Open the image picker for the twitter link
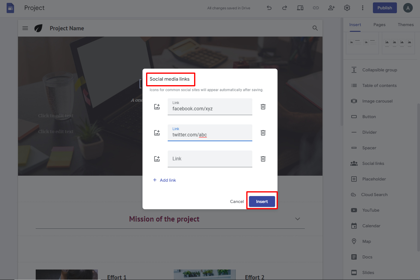This screenshot has width=420, height=280. click(157, 133)
